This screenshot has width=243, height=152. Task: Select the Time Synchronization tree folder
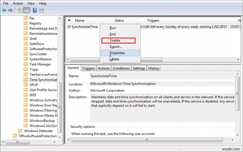point(43,79)
